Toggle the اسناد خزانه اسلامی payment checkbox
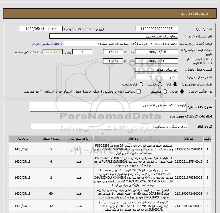The height and width of the screenshot is (213, 220). pos(139,91)
